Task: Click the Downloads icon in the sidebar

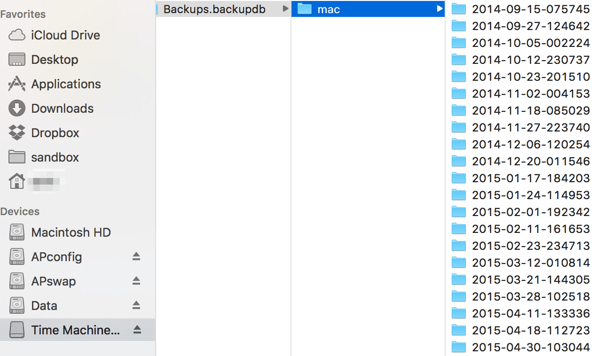Action: pyautogui.click(x=16, y=108)
